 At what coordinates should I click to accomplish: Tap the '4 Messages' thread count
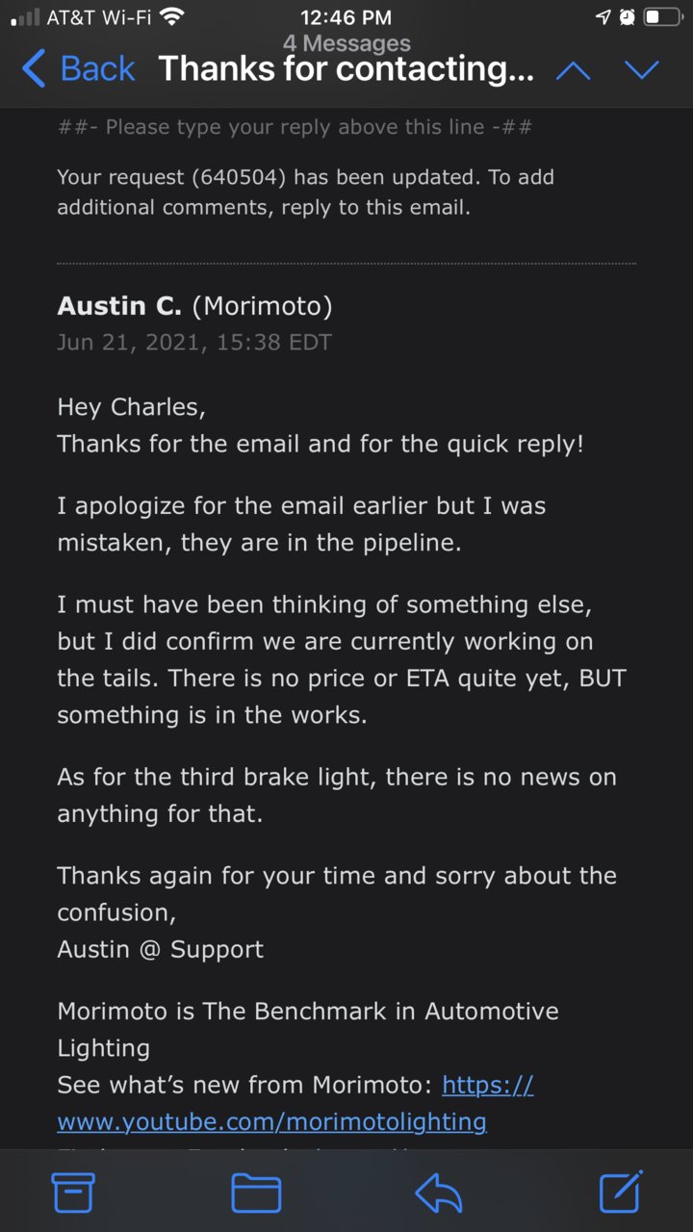point(346,43)
